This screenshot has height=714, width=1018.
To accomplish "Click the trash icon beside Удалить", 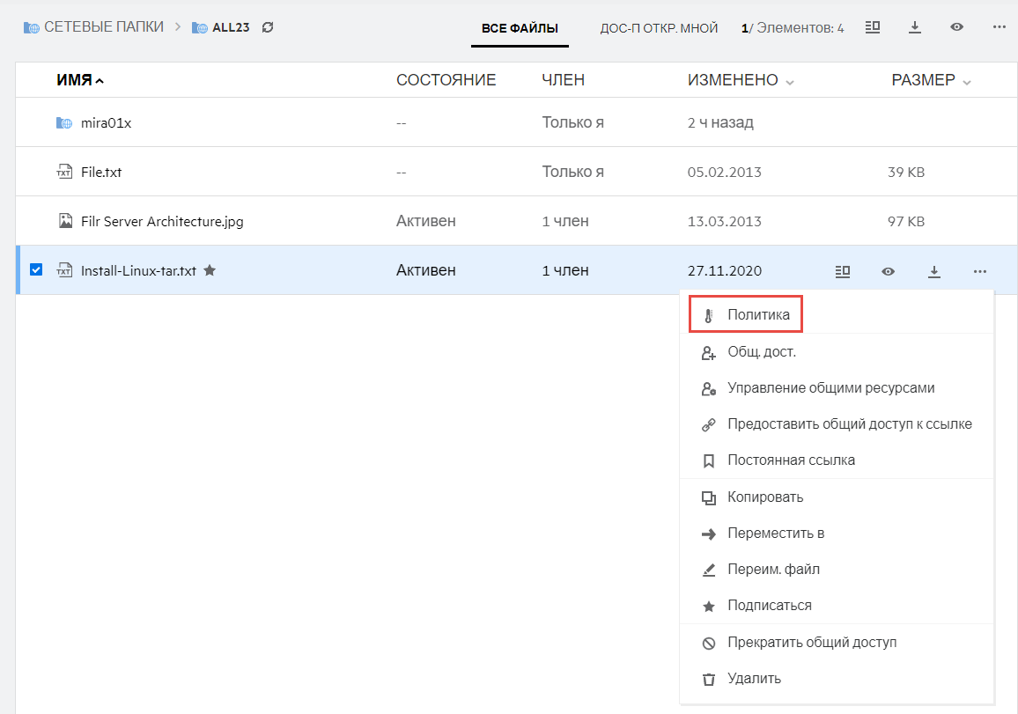I will point(709,680).
